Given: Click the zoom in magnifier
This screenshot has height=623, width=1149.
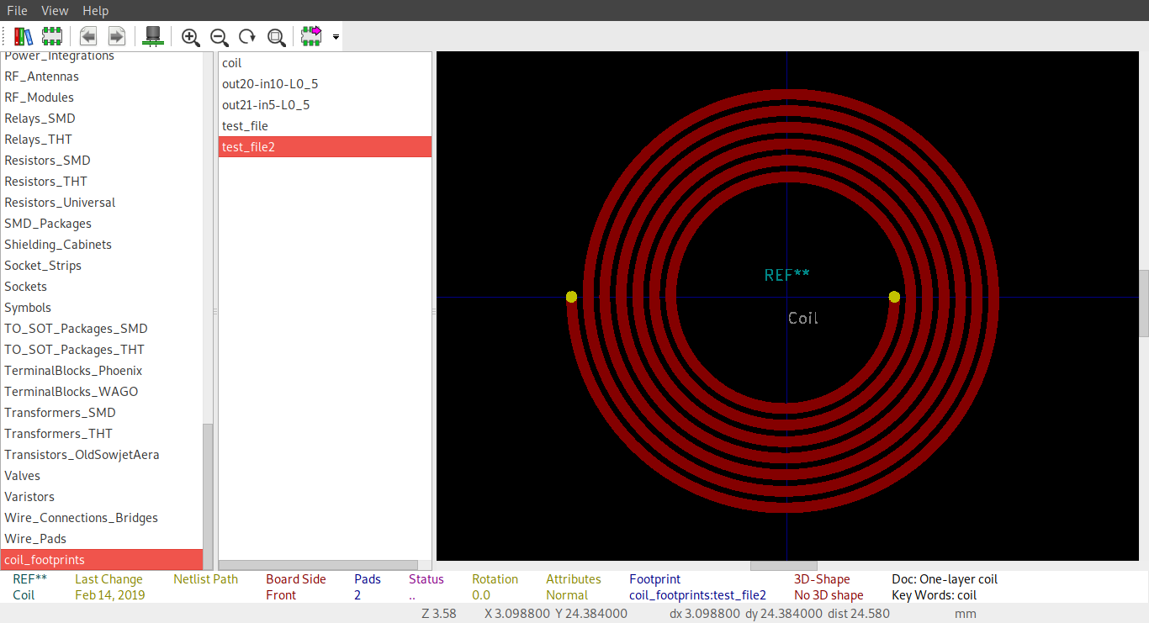Looking at the screenshot, I should tap(191, 36).
